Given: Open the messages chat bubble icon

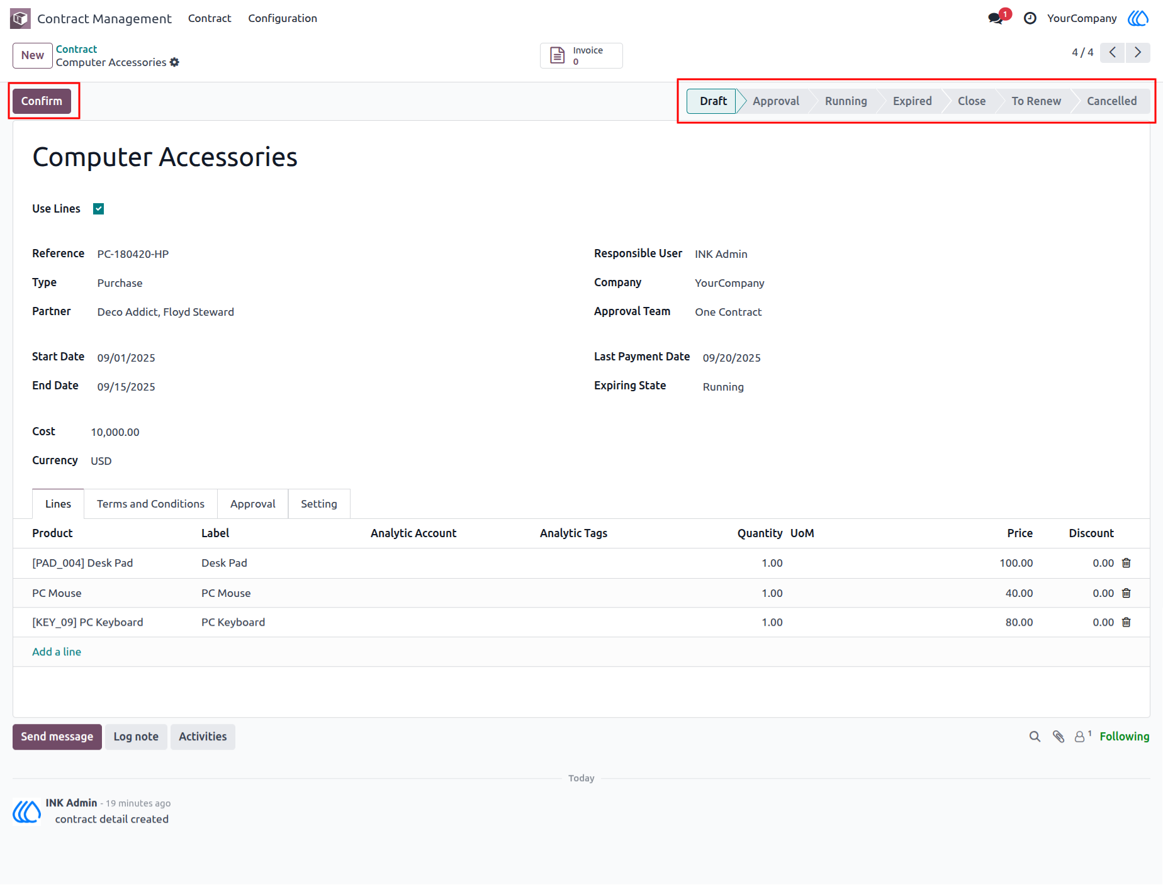Looking at the screenshot, I should tap(996, 18).
